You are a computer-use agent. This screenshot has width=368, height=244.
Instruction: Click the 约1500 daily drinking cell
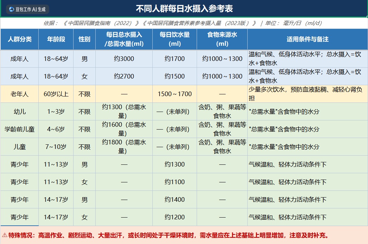[x=175, y=76]
